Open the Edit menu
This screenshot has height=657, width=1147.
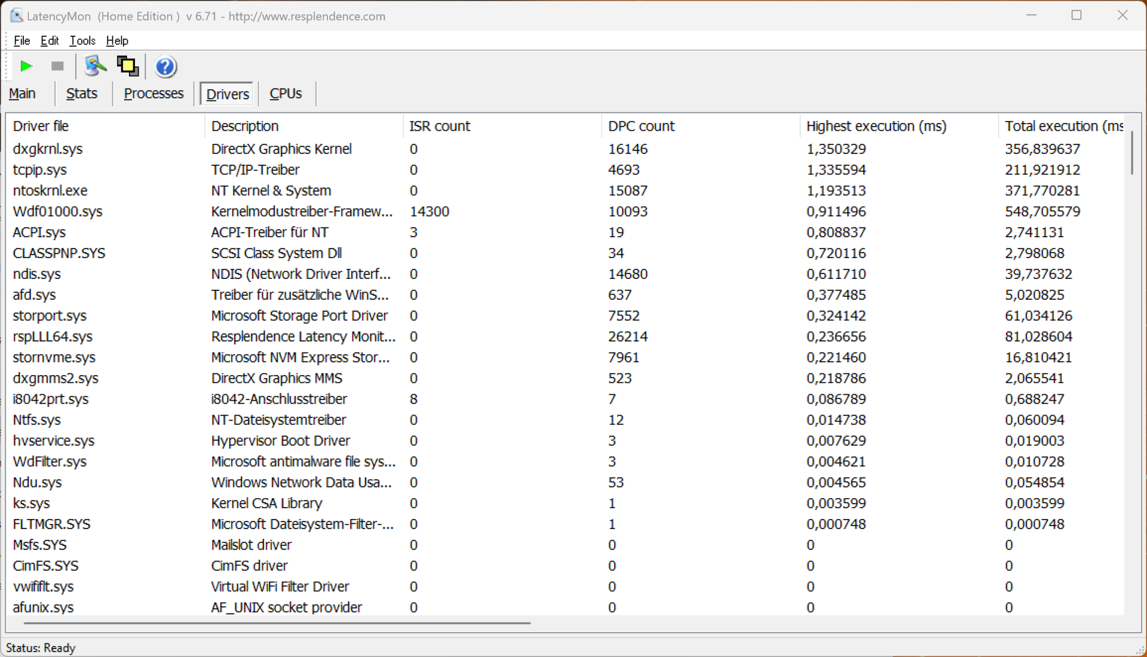click(x=50, y=41)
